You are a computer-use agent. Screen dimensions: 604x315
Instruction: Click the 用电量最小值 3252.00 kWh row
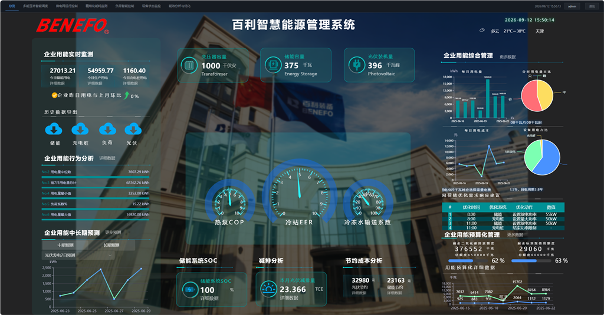pos(96,194)
